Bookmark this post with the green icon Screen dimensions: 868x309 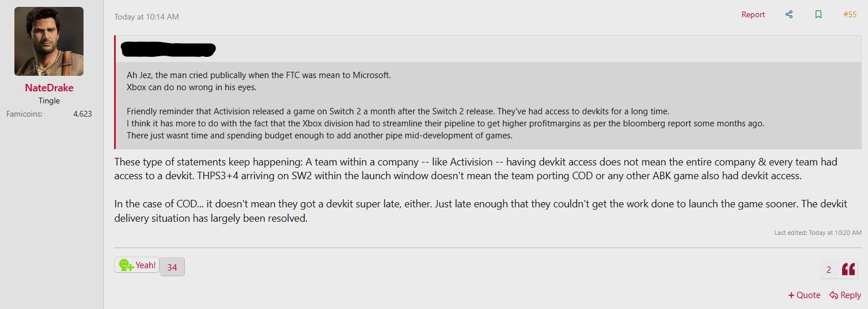[818, 15]
